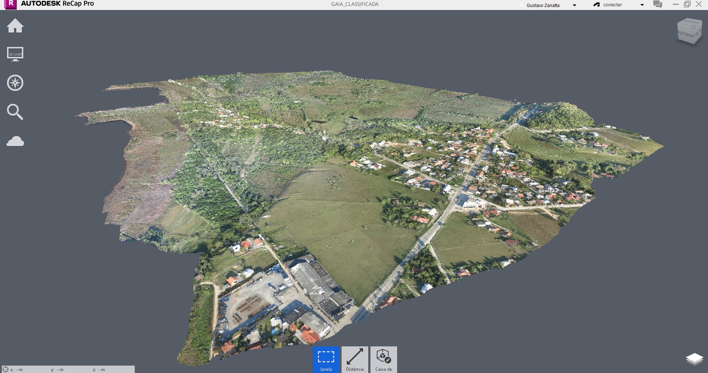
Task: Open the Home menu icon
Action: pyautogui.click(x=15, y=26)
